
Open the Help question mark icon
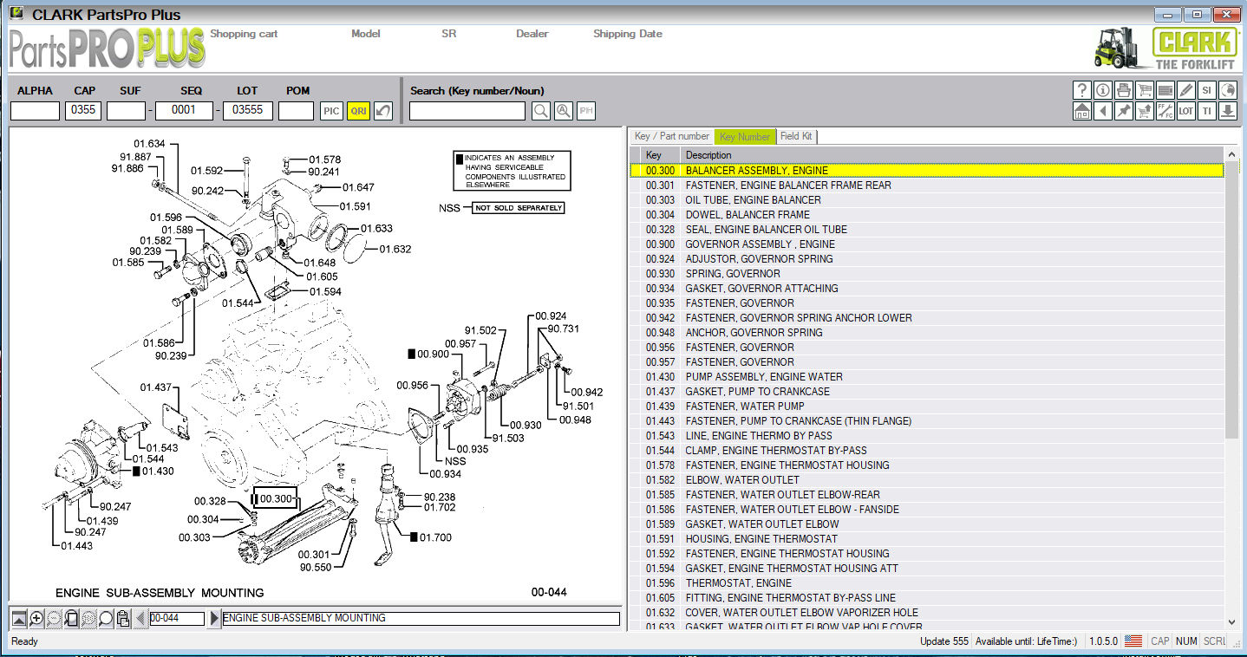[x=1081, y=90]
